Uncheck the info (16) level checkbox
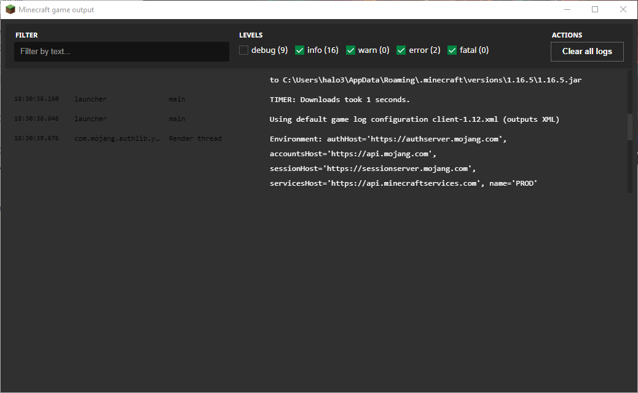Viewport: 638px width, 393px height. pyautogui.click(x=300, y=50)
